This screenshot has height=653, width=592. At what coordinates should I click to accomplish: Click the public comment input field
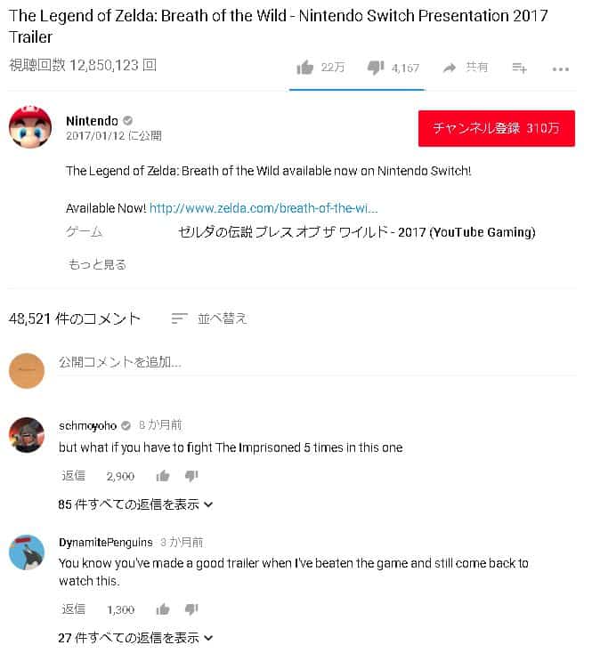coord(317,363)
